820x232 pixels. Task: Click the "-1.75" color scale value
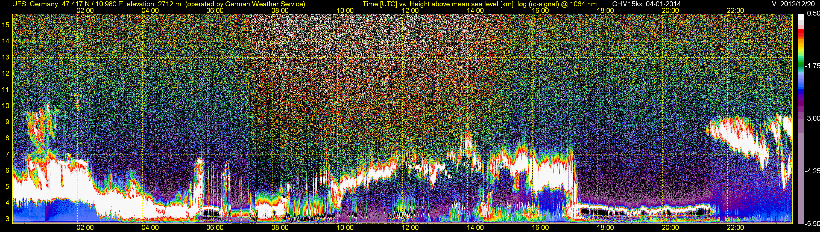click(812, 66)
